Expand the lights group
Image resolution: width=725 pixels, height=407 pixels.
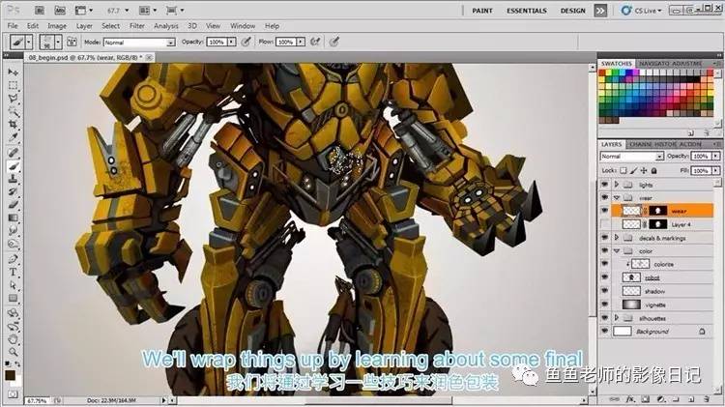point(617,185)
